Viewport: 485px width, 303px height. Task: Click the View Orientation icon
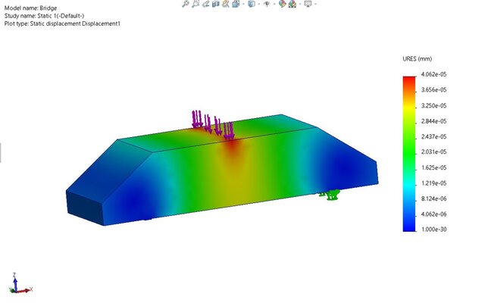coord(236,4)
